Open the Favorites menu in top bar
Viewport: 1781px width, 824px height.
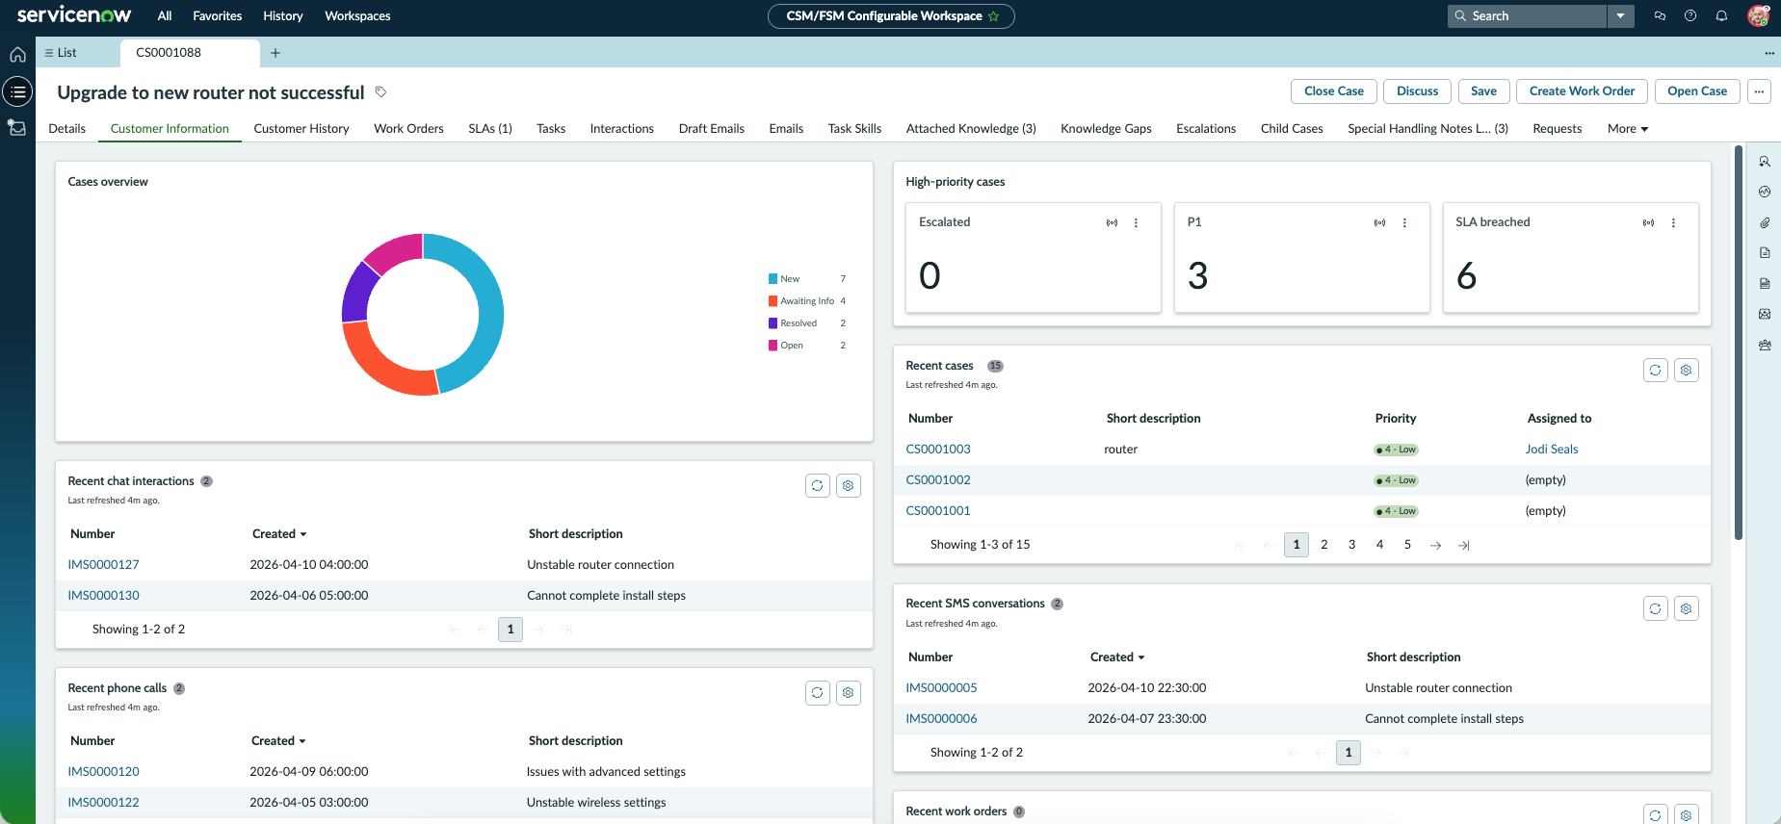tap(218, 16)
